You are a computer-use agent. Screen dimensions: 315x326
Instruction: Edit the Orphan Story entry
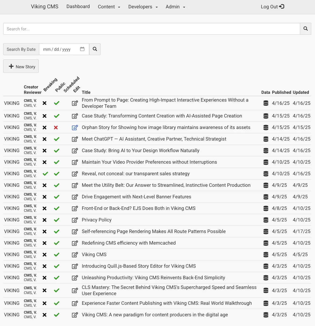(75, 127)
